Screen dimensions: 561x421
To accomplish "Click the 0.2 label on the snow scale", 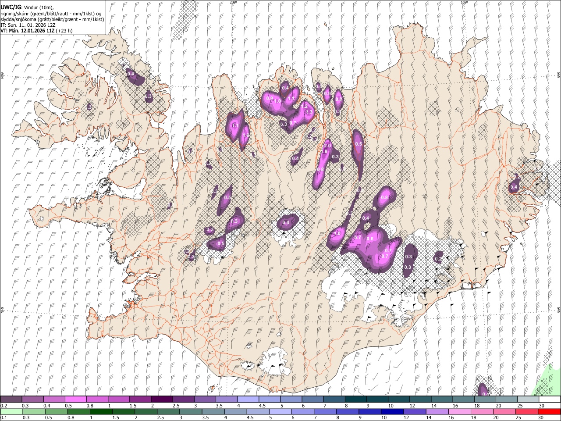I will point(3,405).
